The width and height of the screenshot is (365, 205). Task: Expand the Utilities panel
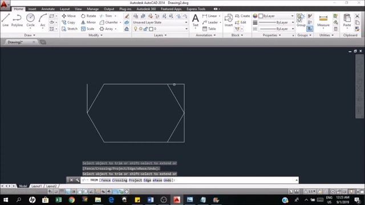click(326, 35)
